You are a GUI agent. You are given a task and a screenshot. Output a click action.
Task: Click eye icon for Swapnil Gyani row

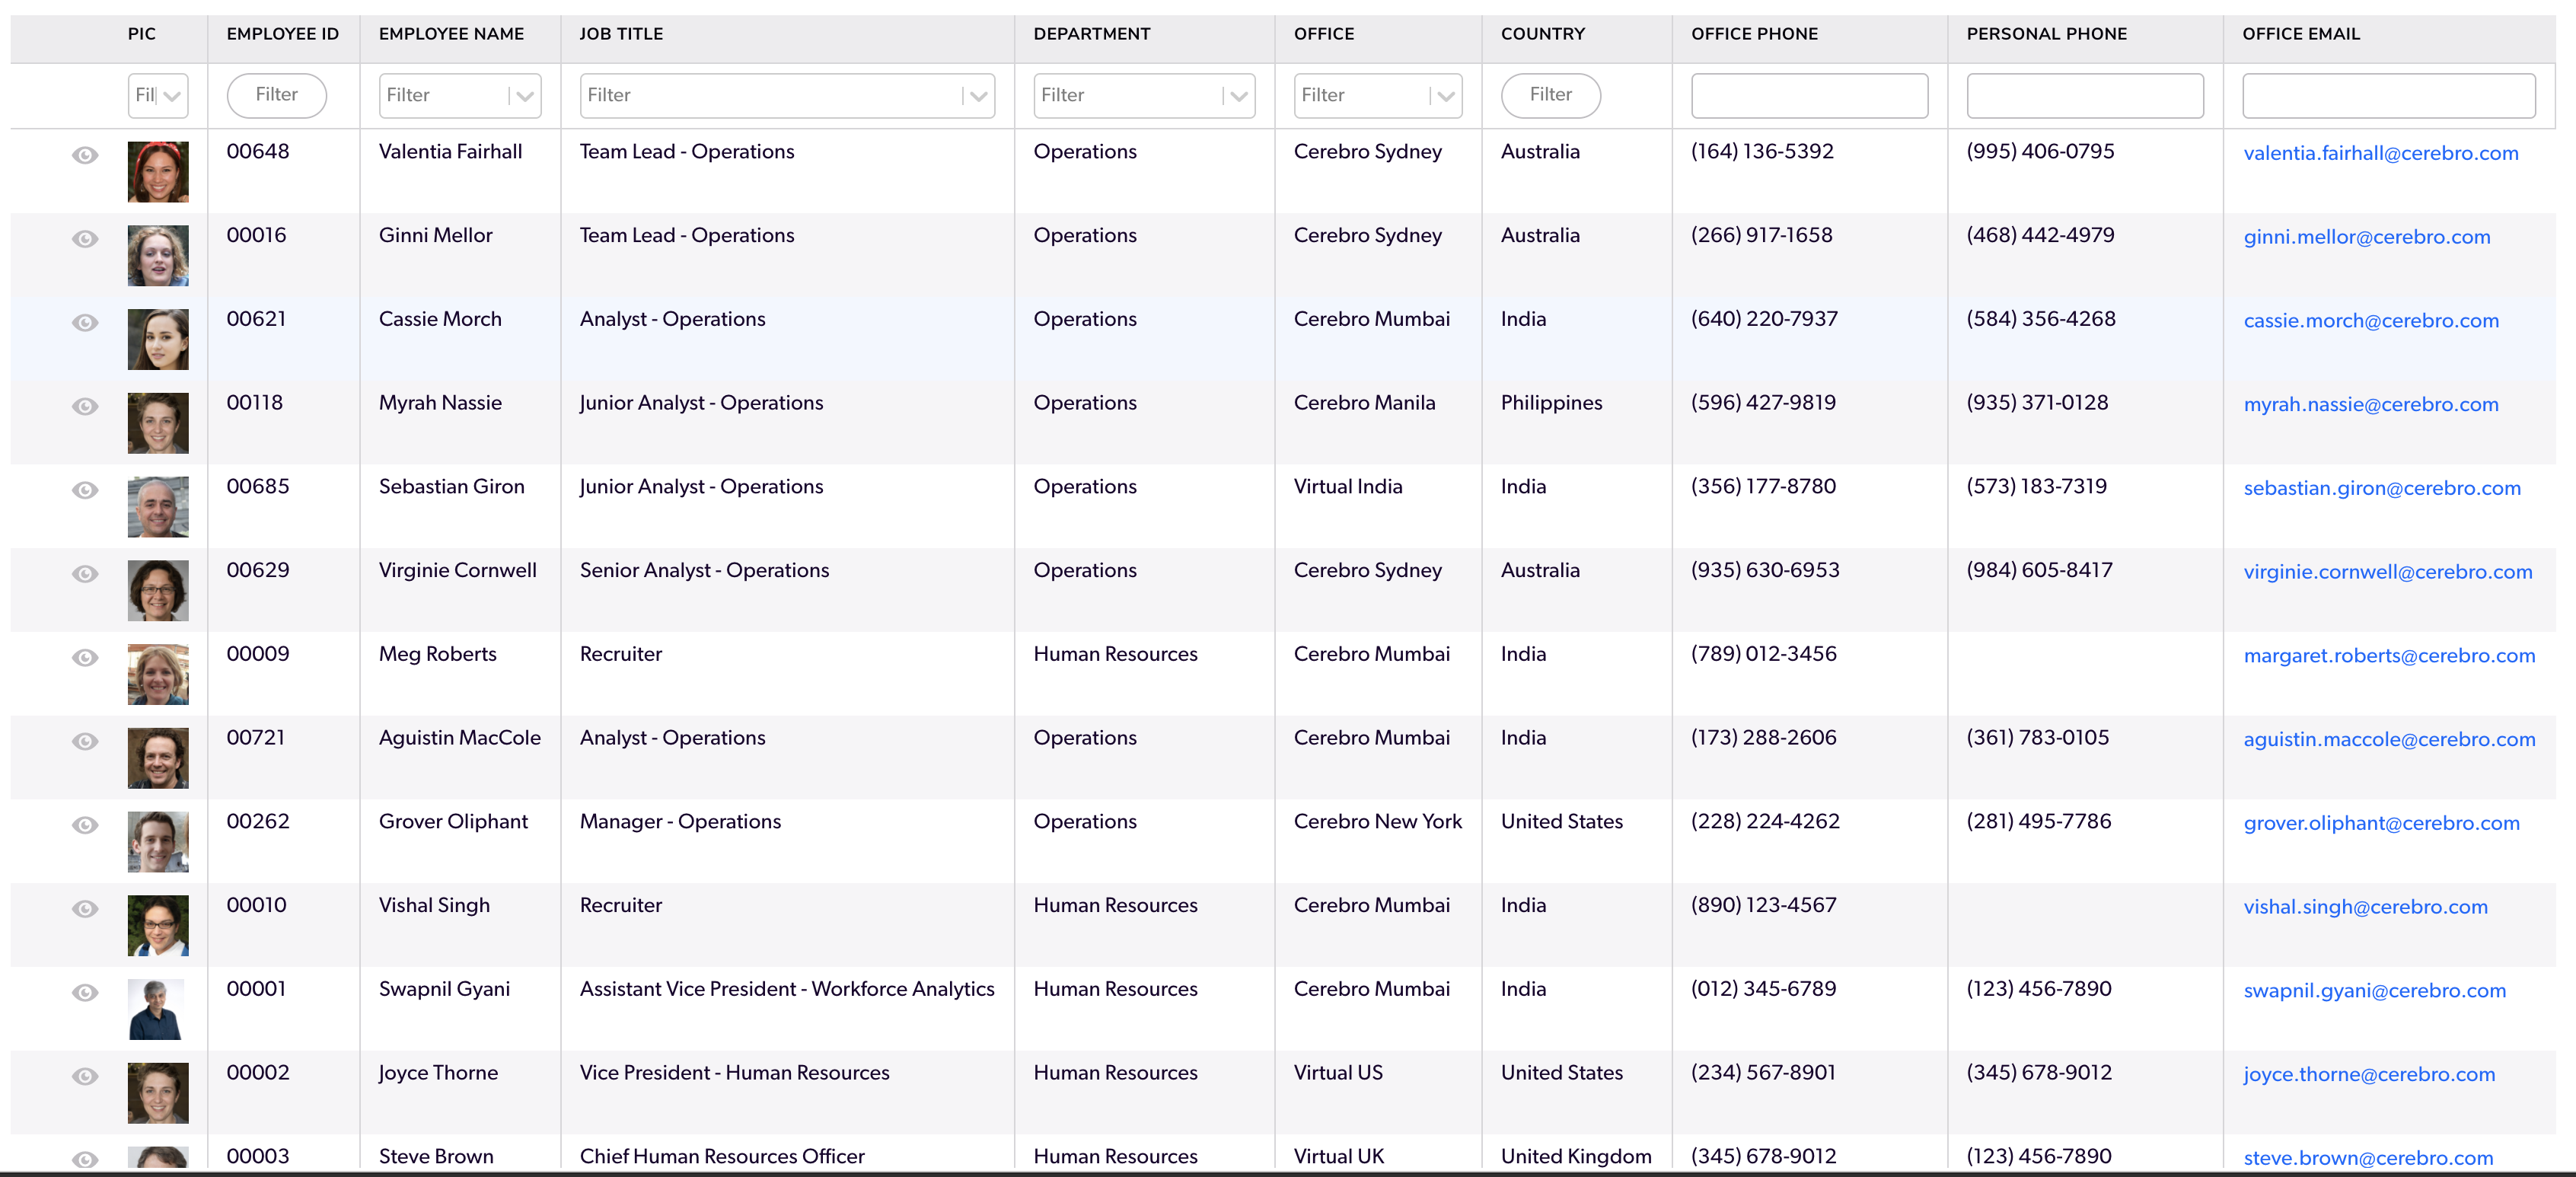tap(85, 992)
